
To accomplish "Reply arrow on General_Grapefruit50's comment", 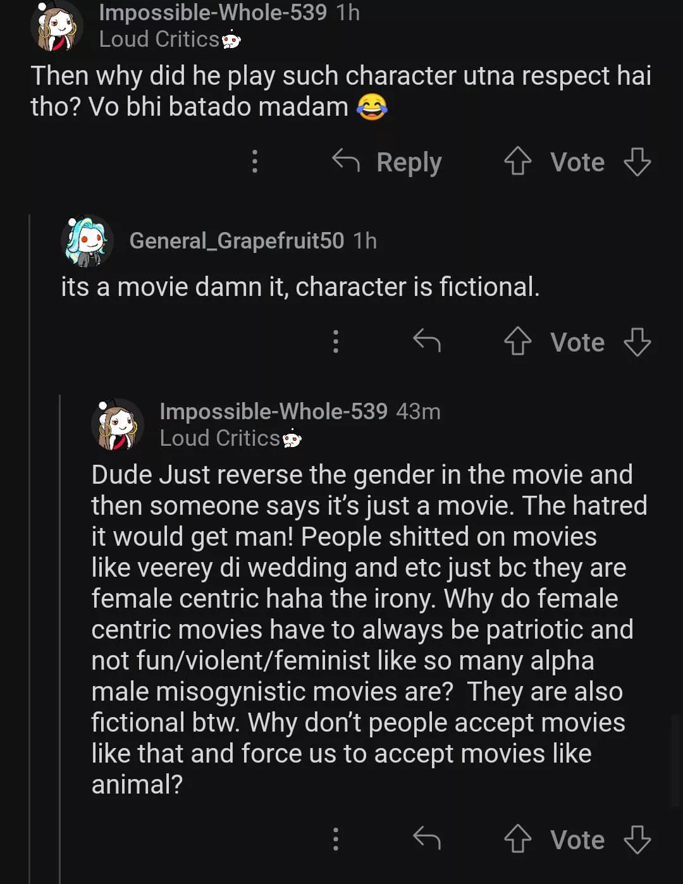I will pos(427,341).
